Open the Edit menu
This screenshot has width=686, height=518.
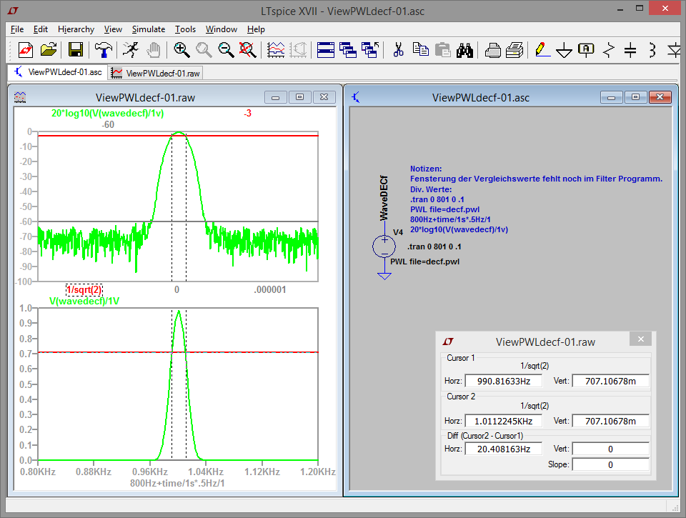coord(41,29)
